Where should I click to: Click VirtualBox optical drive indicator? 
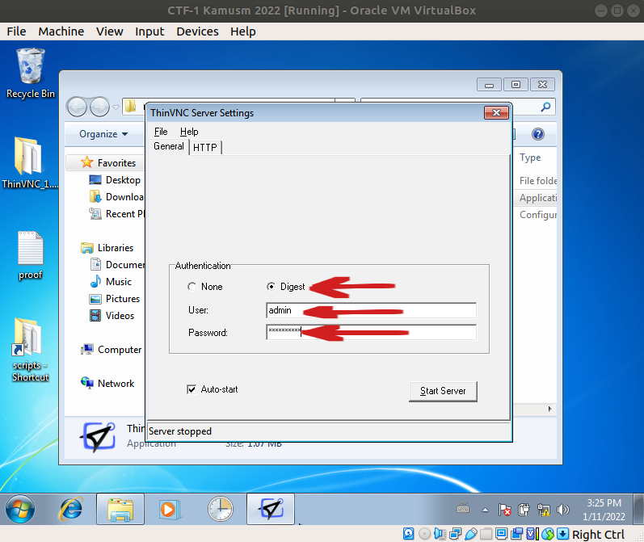pyautogui.click(x=424, y=534)
